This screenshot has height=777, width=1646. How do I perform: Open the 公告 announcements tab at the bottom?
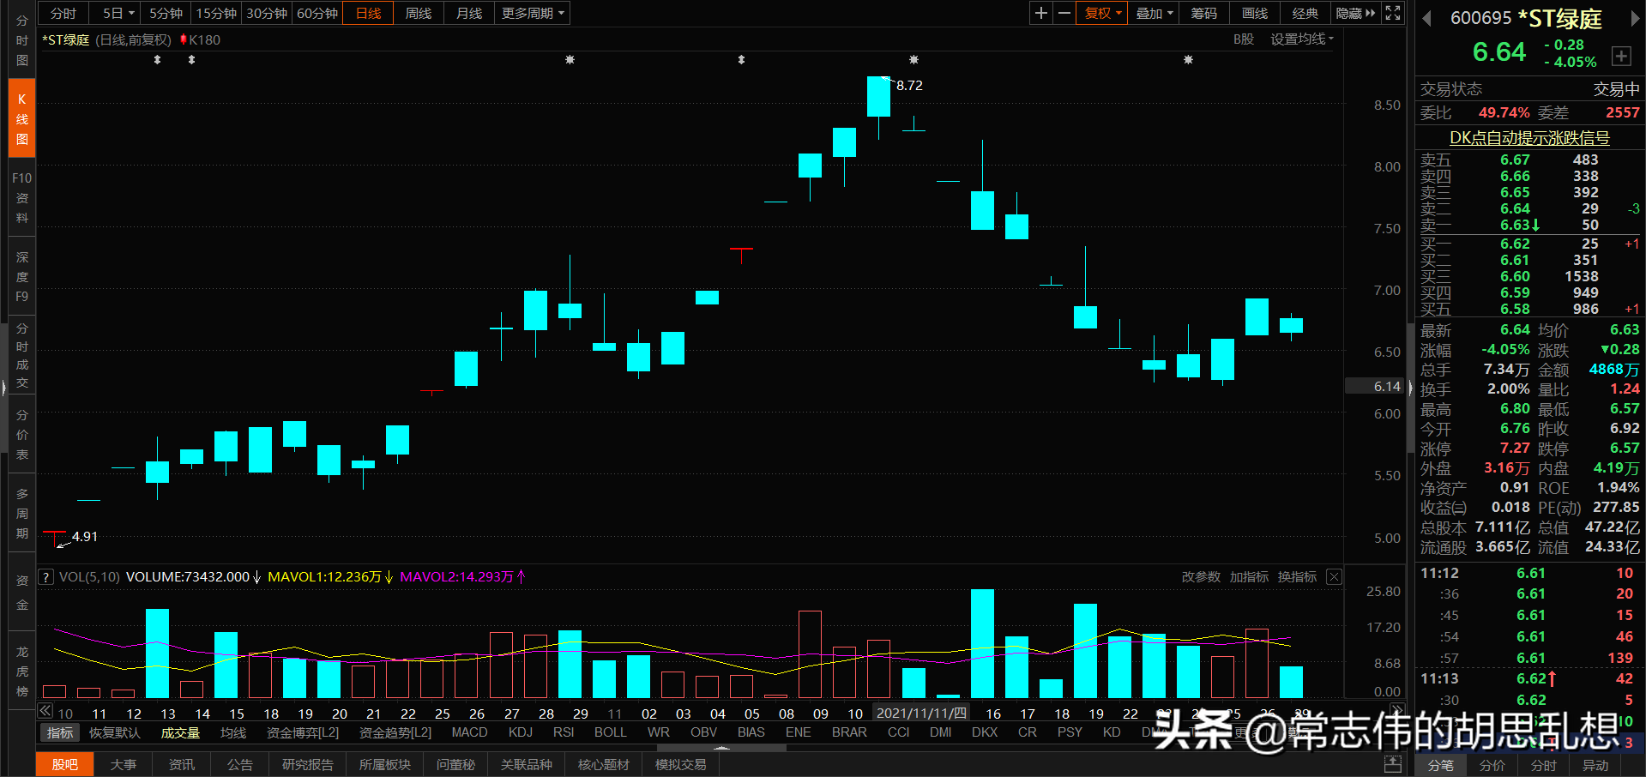pos(239,764)
